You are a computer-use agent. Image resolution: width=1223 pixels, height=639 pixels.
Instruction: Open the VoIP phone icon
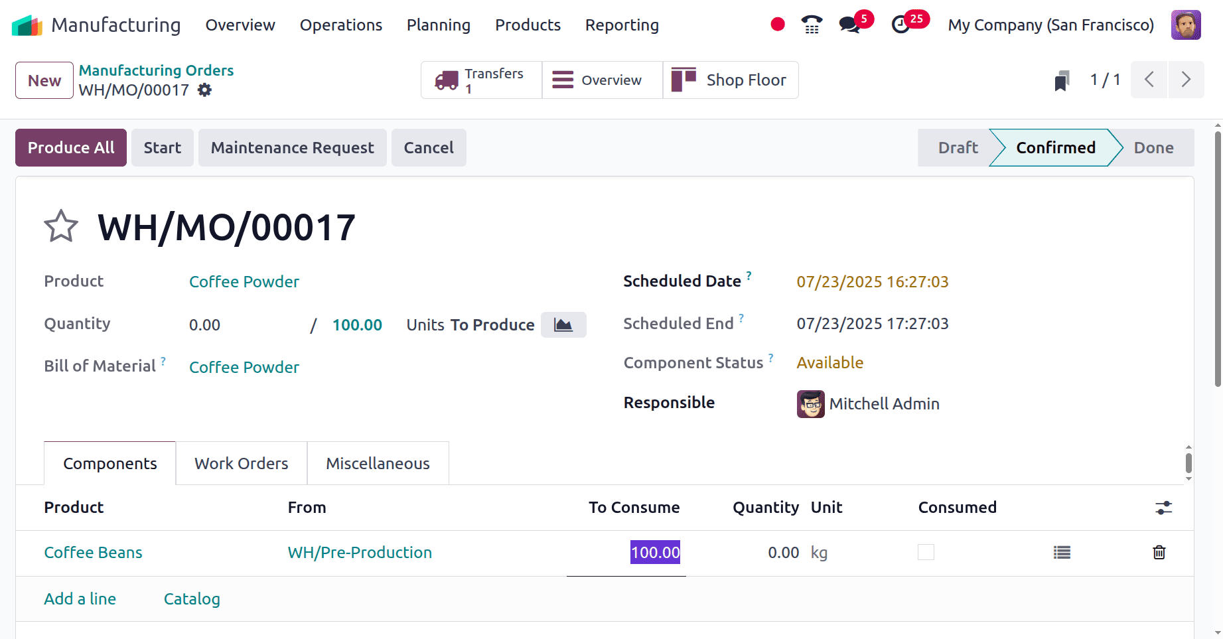[812, 25]
